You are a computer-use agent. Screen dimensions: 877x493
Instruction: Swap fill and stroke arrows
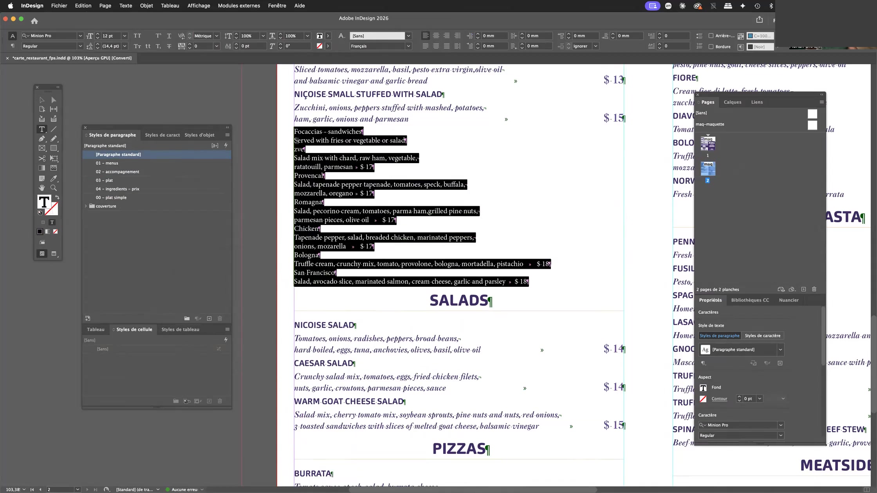[57, 197]
